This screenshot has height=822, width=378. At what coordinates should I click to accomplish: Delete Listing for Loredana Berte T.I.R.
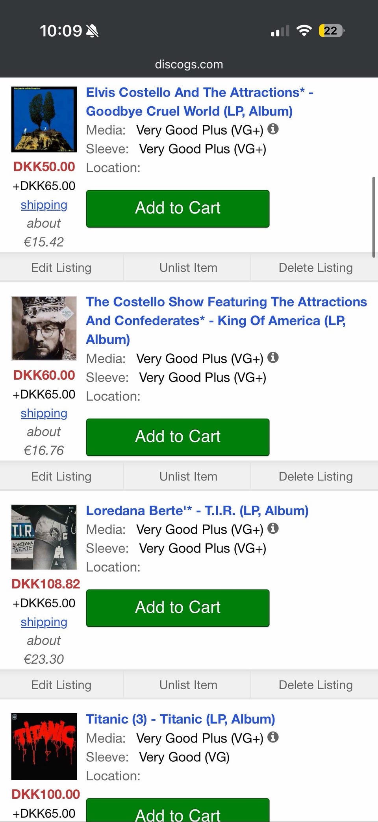315,685
